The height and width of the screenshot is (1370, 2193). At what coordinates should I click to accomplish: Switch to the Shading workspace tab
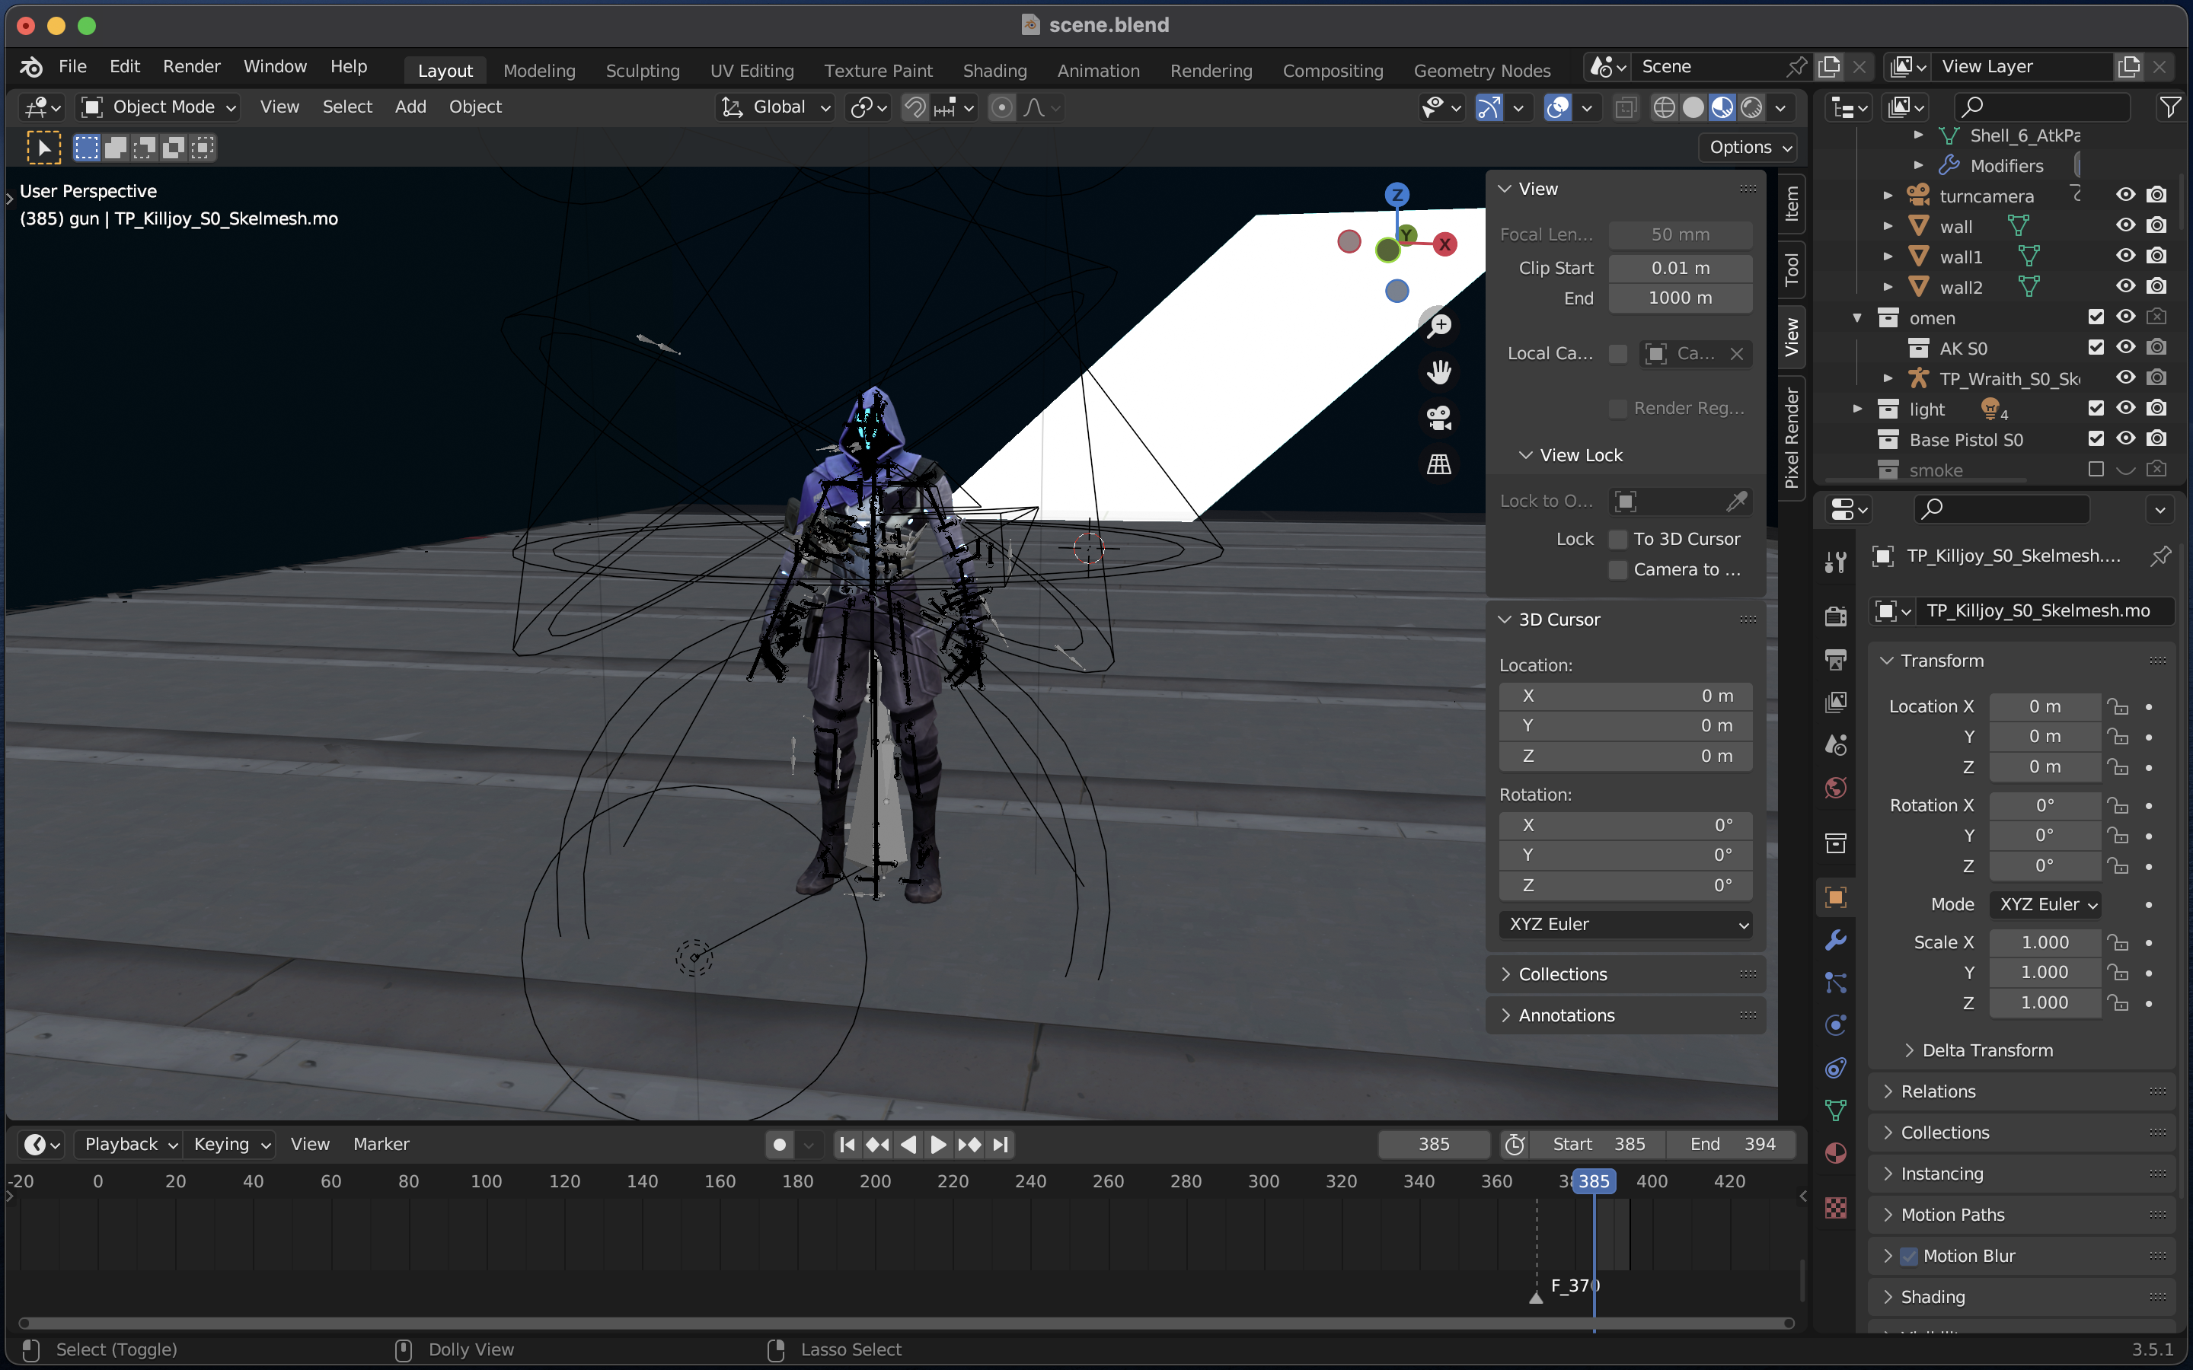pyautogui.click(x=994, y=70)
